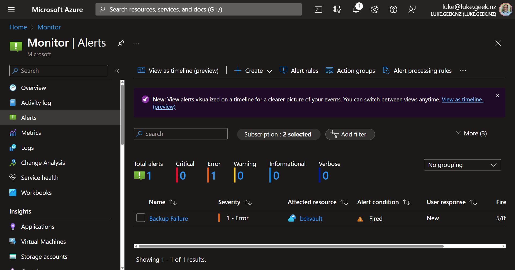Click the left menu vertical scrollbar
Image resolution: width=515 pixels, height=270 pixels.
coord(122,115)
